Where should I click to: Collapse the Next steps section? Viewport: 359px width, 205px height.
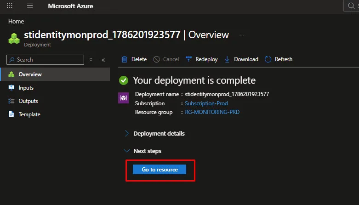point(142,151)
